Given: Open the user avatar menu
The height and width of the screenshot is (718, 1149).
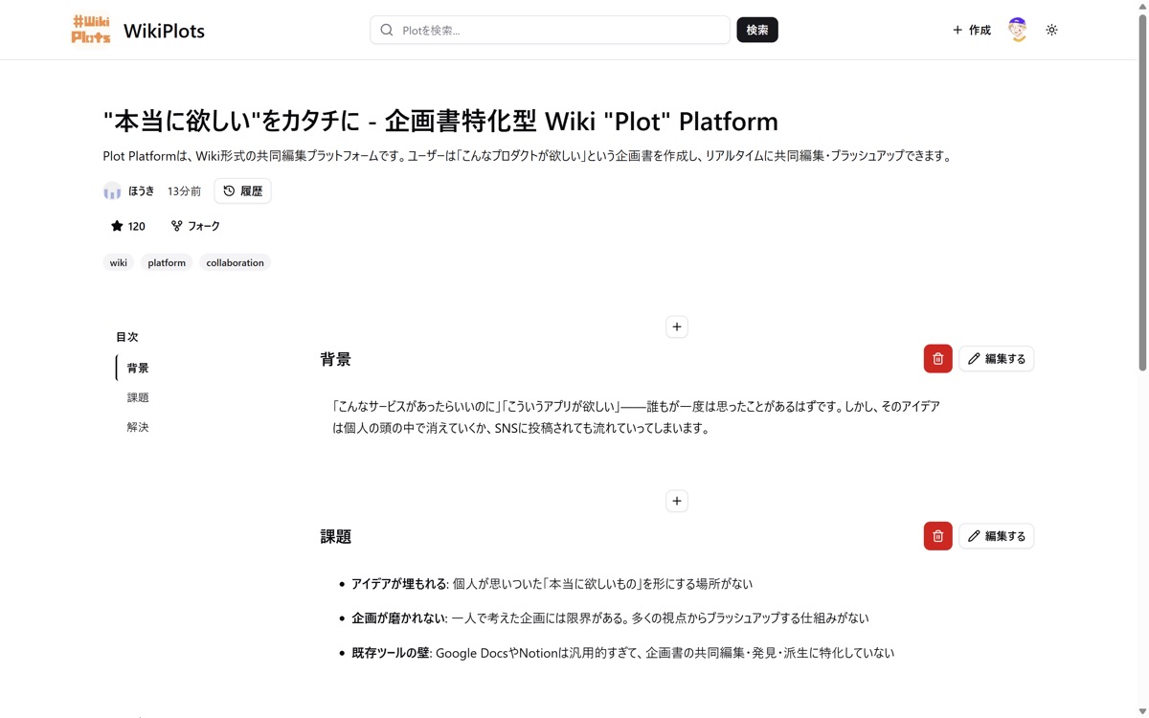Looking at the screenshot, I should point(1017,30).
